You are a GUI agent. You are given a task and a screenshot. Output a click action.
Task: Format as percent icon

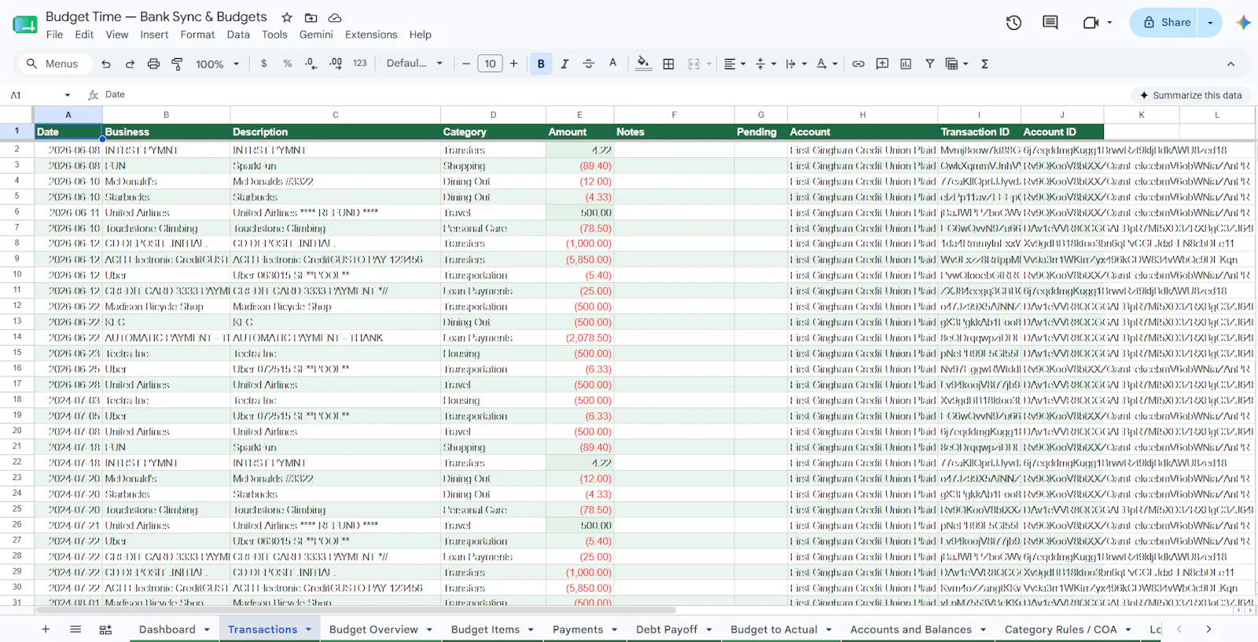[288, 64]
